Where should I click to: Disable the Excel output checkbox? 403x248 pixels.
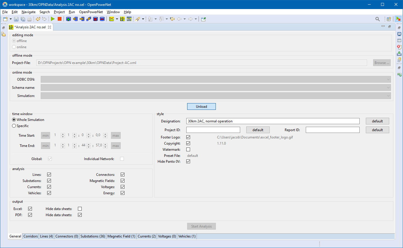click(30, 209)
